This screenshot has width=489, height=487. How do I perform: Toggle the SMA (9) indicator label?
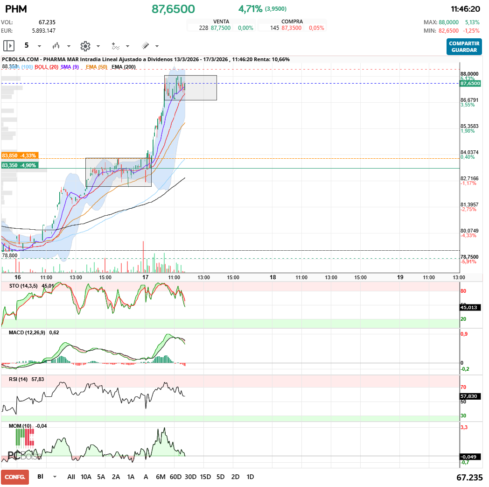click(70, 67)
